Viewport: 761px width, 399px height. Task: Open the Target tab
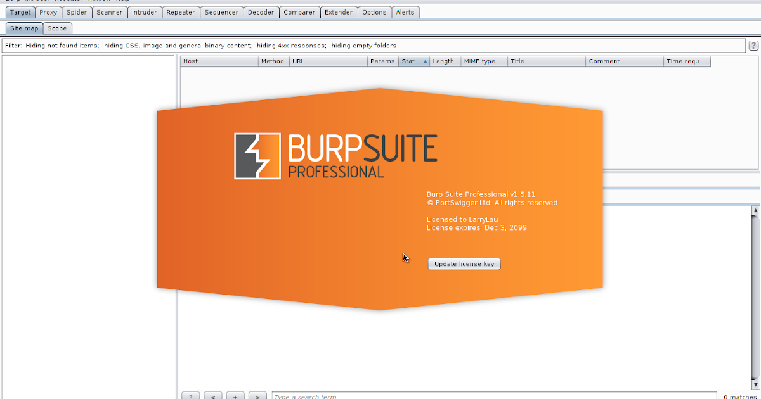coord(20,12)
